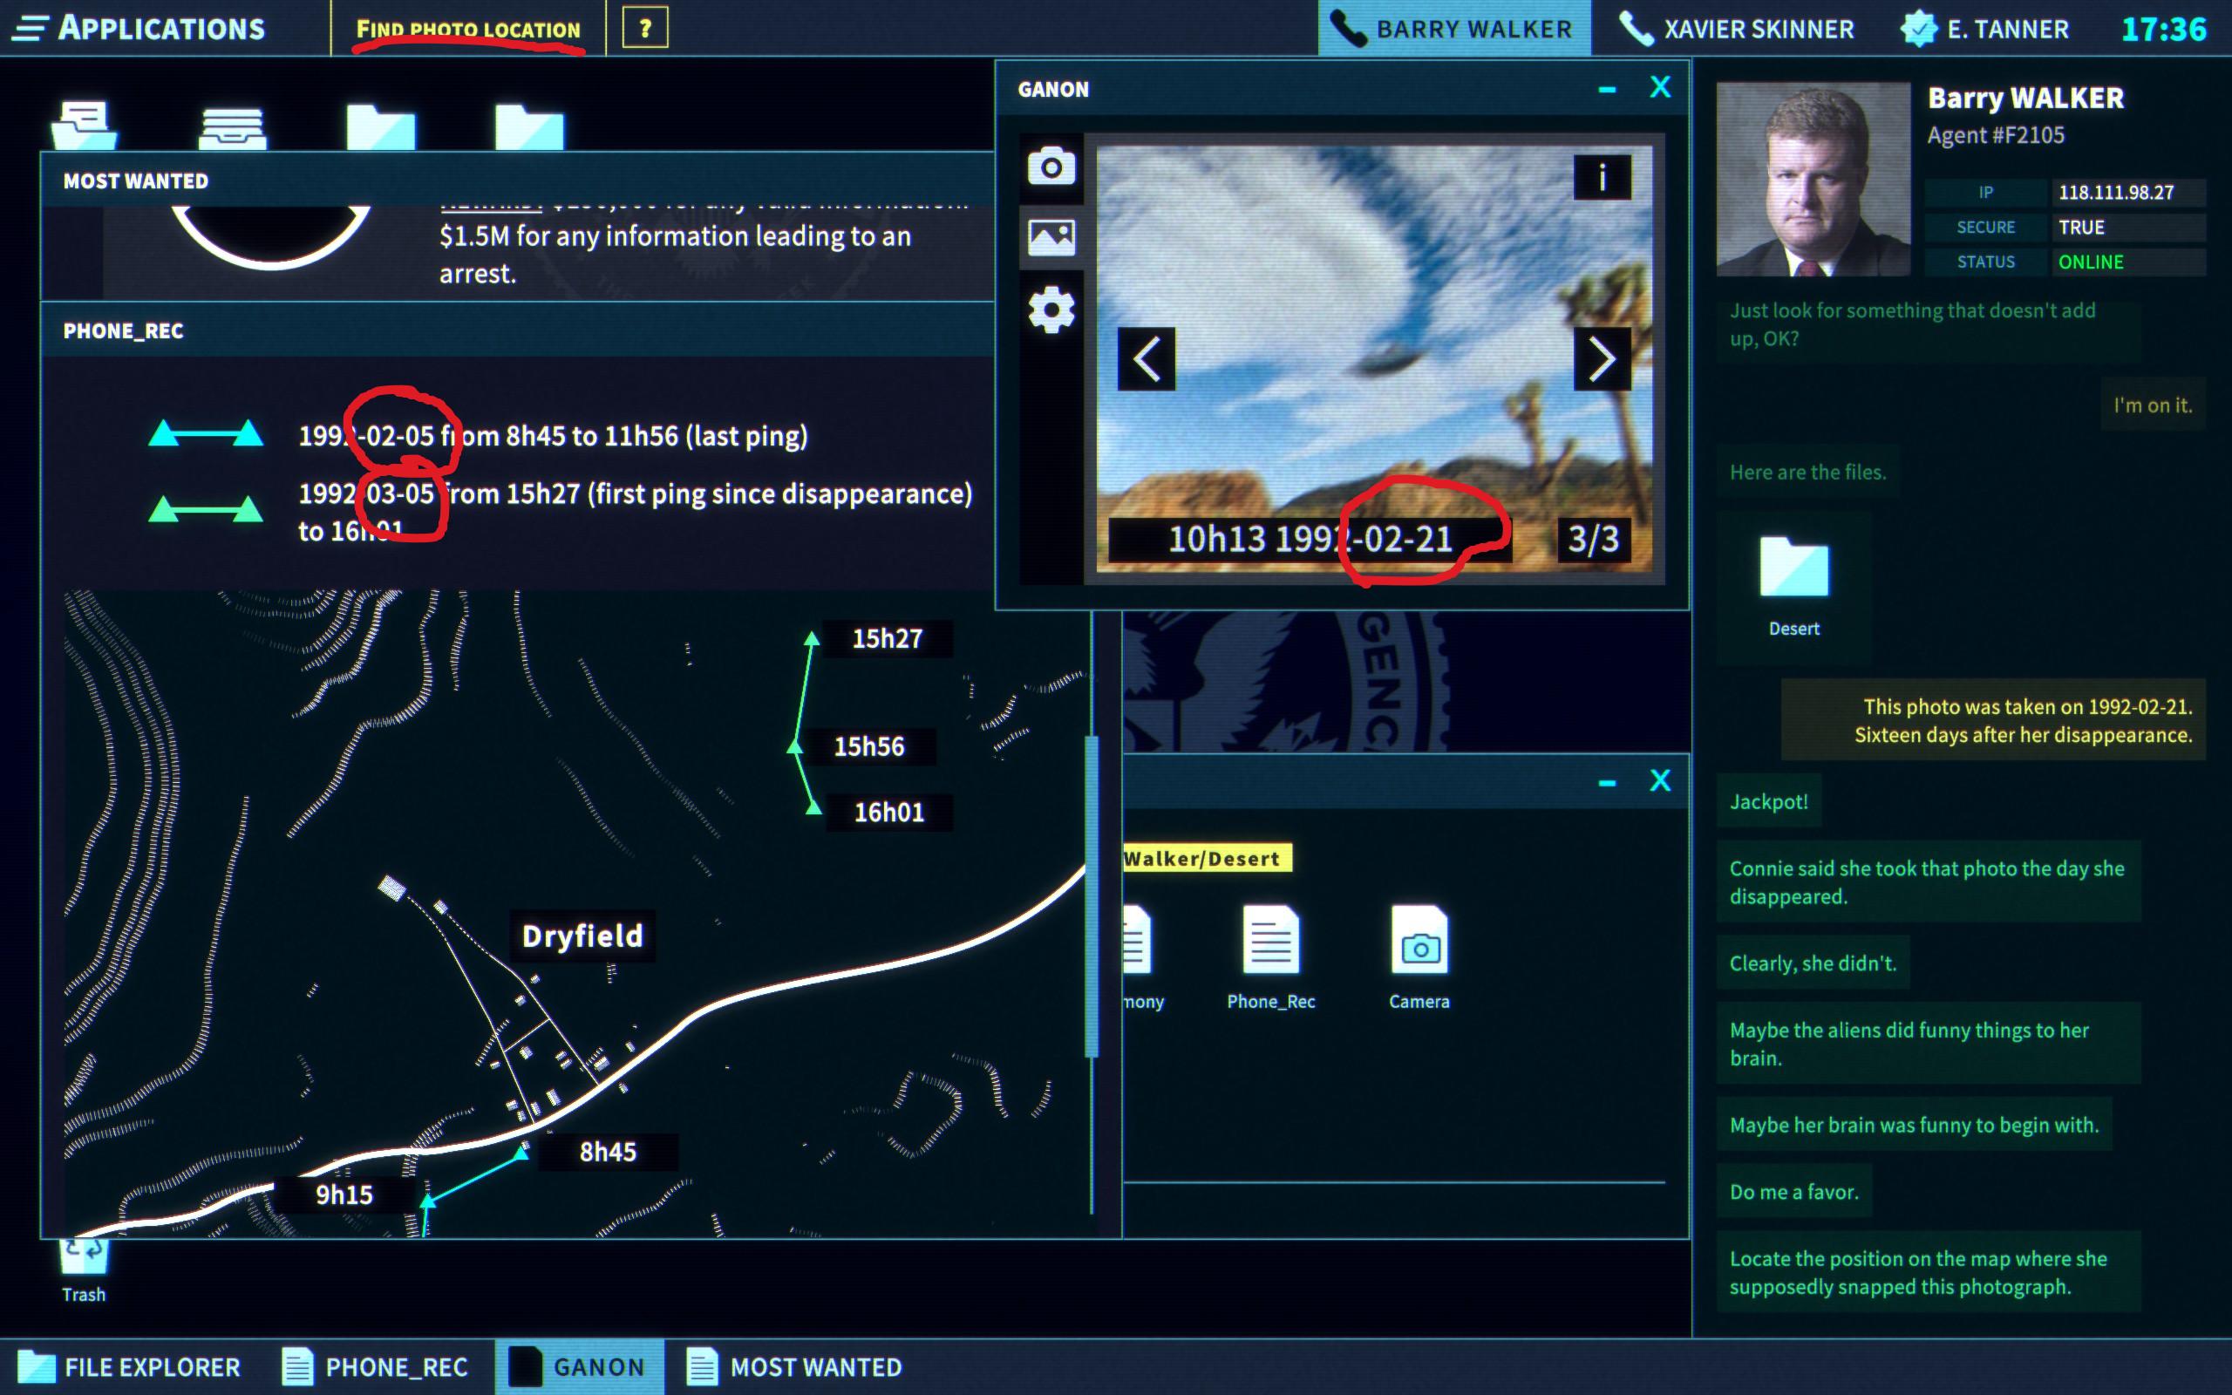
Task: Open GANON settings gear icon
Action: 1051,310
